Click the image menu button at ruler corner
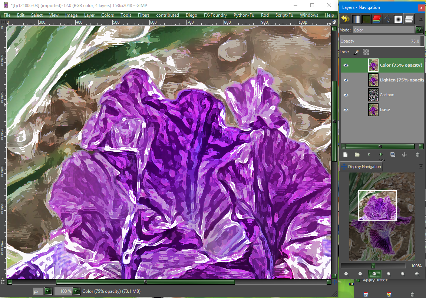 (3, 22)
